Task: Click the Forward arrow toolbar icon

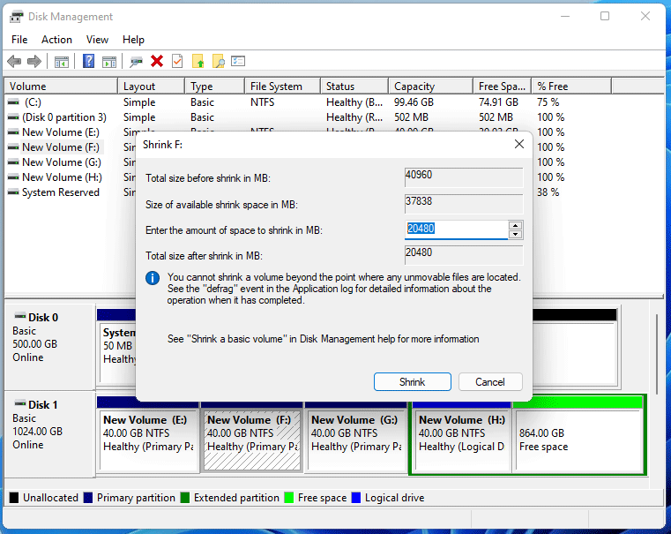Action: pos(34,61)
